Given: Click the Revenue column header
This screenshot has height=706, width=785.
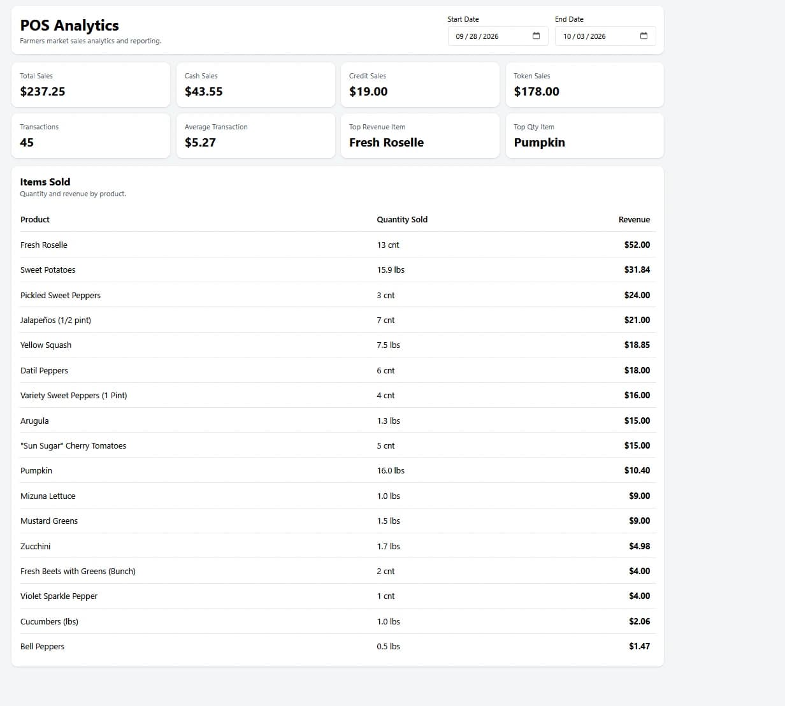Looking at the screenshot, I should pos(634,219).
